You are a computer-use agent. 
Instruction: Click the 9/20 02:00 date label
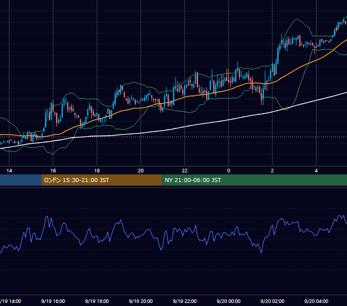pyautogui.click(x=272, y=301)
